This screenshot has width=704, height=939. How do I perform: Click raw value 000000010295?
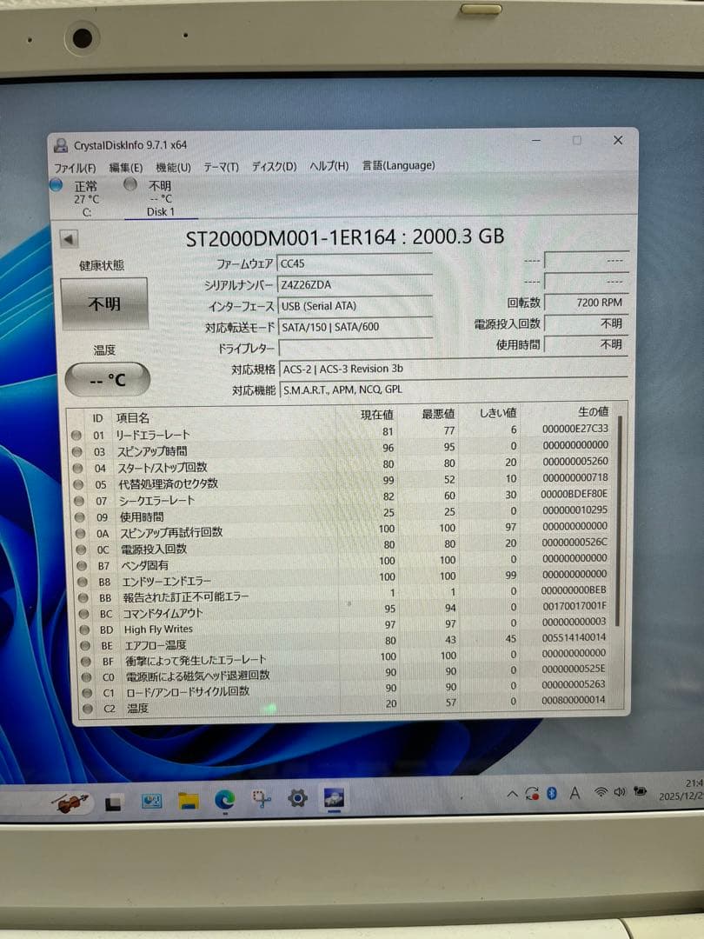point(574,509)
